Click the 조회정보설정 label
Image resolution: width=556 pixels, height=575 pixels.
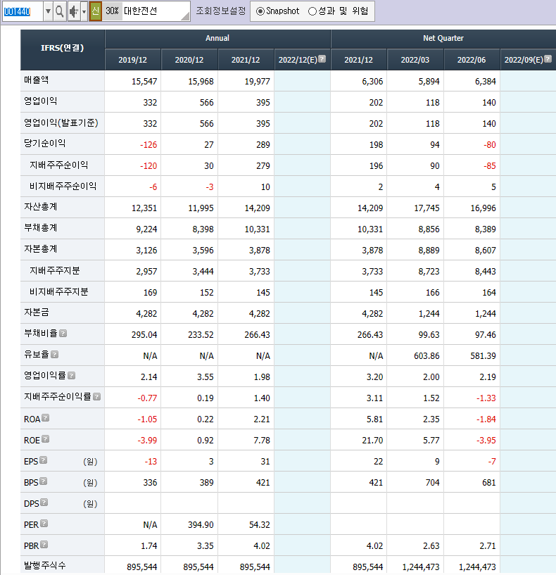coord(220,11)
